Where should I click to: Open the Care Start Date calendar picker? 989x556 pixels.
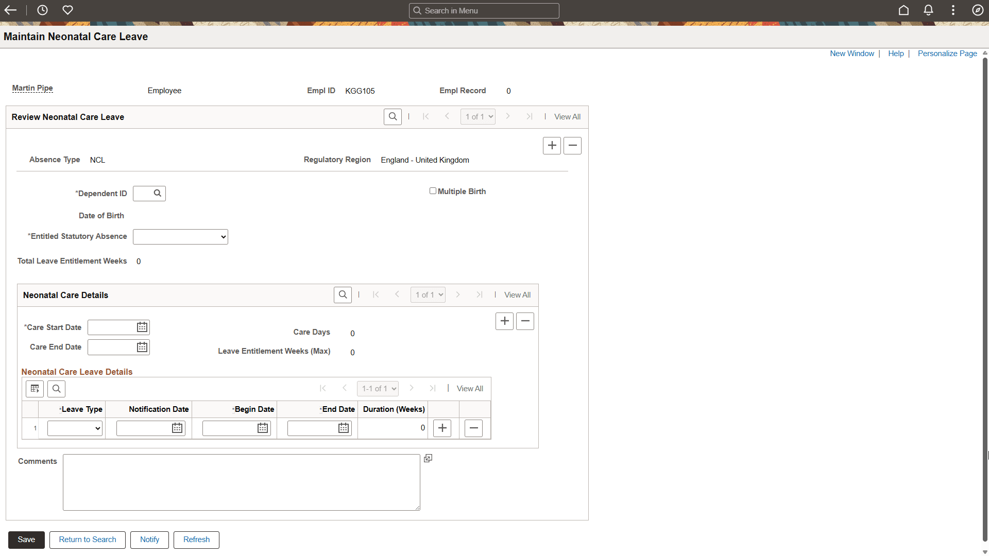[x=142, y=327]
